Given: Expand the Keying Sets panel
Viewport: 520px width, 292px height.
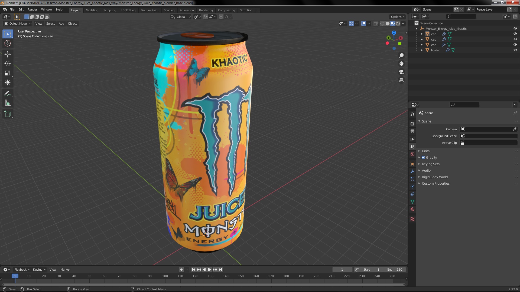Looking at the screenshot, I should pos(430,164).
